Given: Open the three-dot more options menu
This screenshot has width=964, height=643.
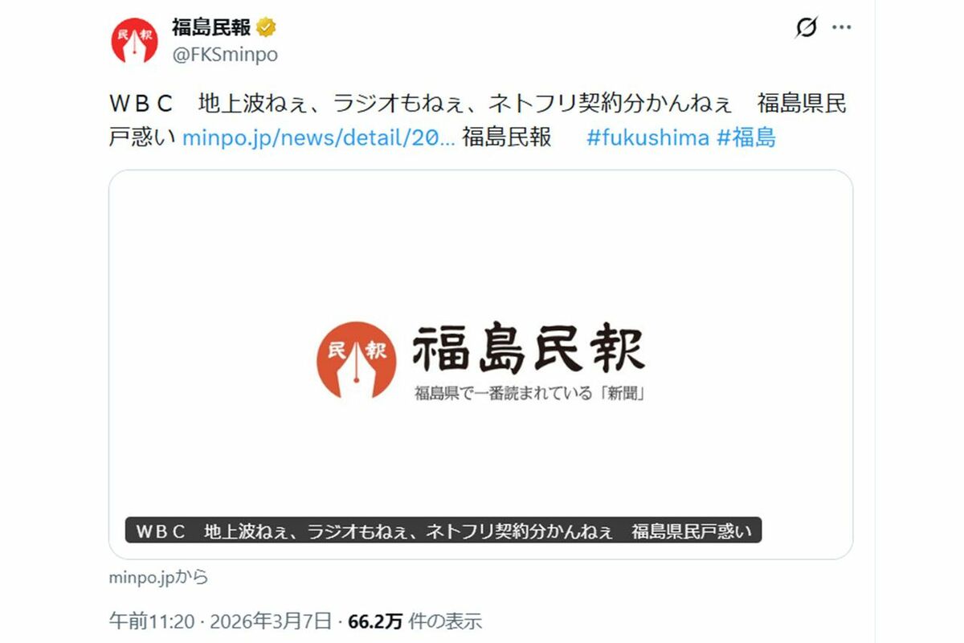Looking at the screenshot, I should (x=841, y=27).
